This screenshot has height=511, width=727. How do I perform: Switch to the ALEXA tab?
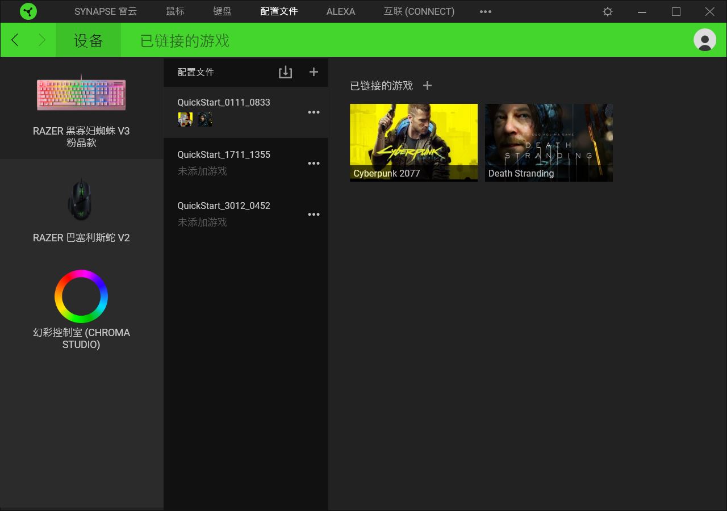pyautogui.click(x=341, y=11)
